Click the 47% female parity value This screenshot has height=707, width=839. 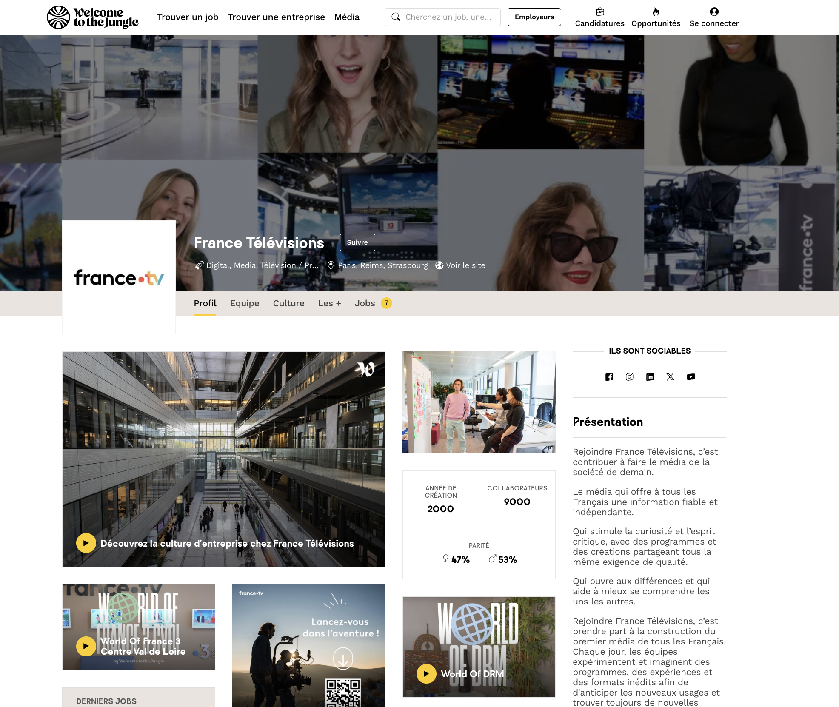(460, 560)
